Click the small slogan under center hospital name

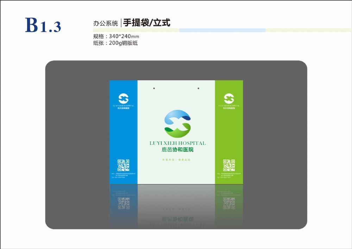[x=176, y=160]
